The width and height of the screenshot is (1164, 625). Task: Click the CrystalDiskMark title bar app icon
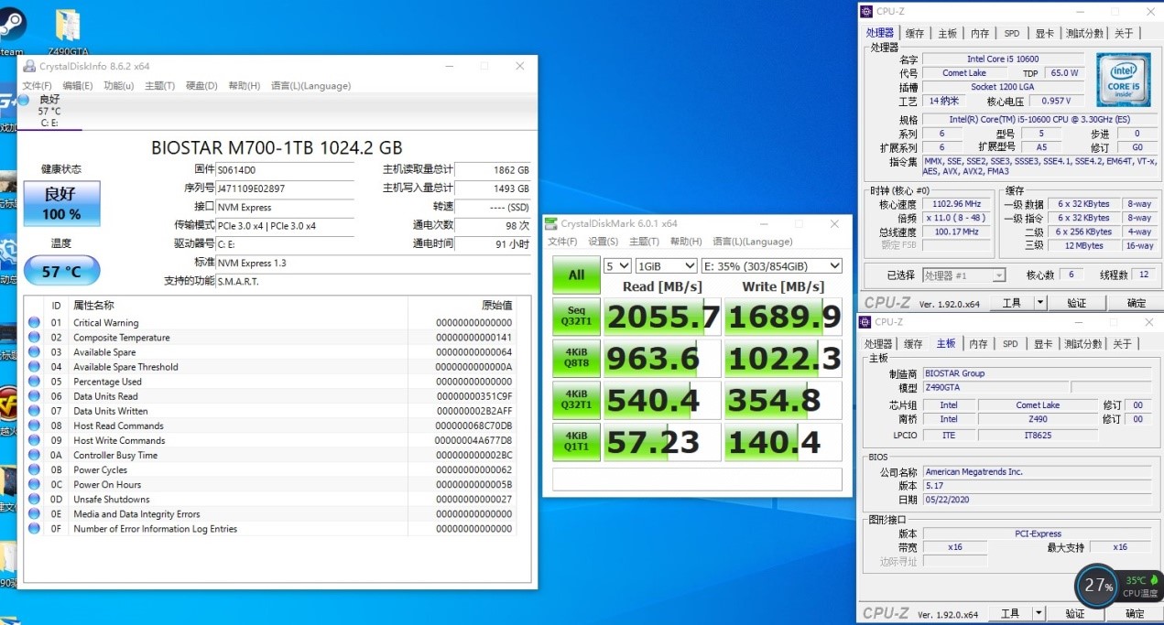coord(551,223)
